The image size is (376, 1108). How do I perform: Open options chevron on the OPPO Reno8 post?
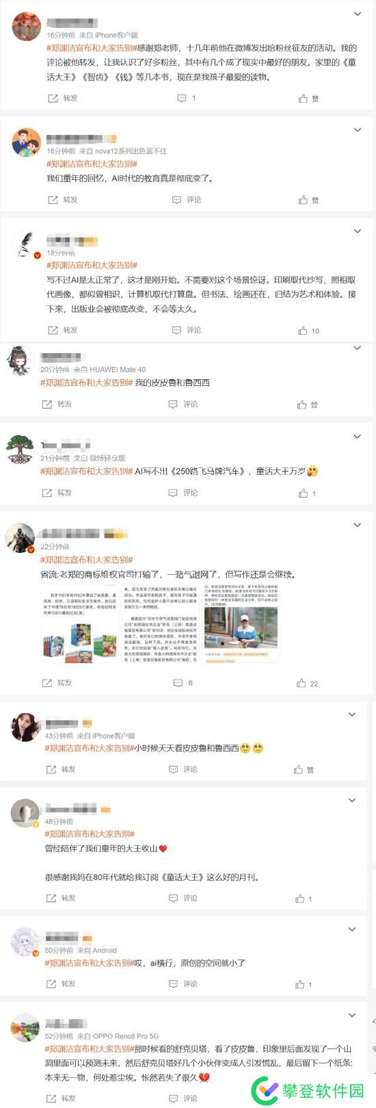[352, 1015]
